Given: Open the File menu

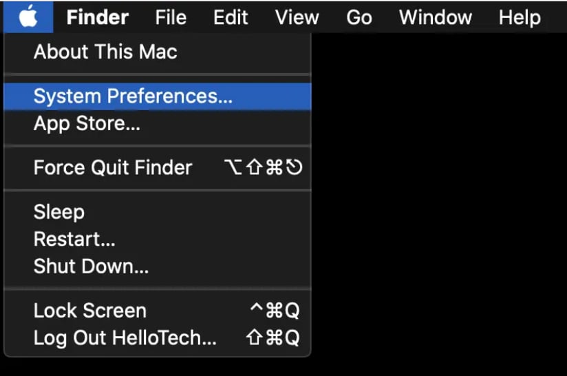Looking at the screenshot, I should [171, 17].
